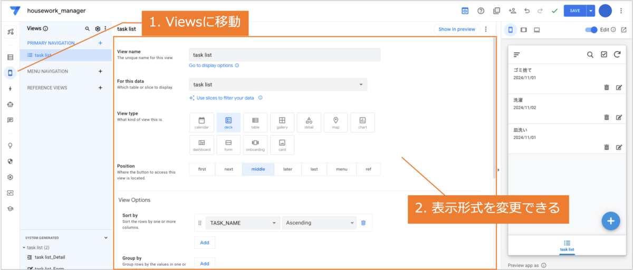This screenshot has height=270, width=633.
Task: Select the onboarding view type
Action: click(x=255, y=144)
